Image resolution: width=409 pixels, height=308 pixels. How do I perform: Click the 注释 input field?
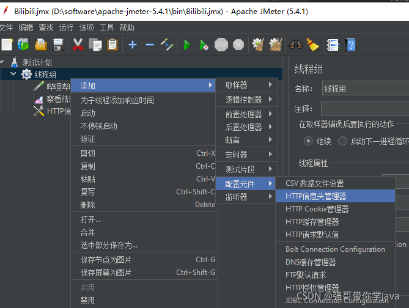click(x=365, y=108)
